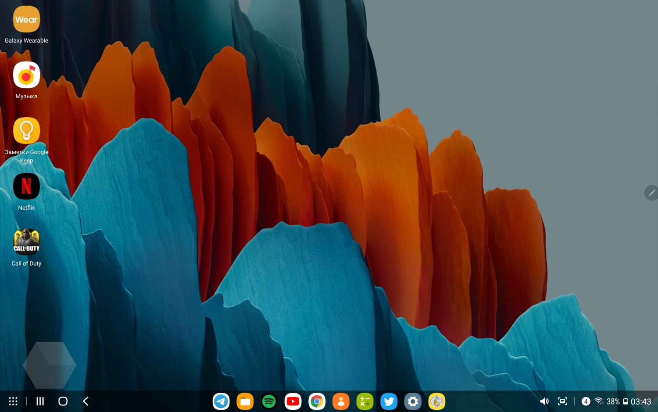Launch the Calculator app

(x=365, y=401)
